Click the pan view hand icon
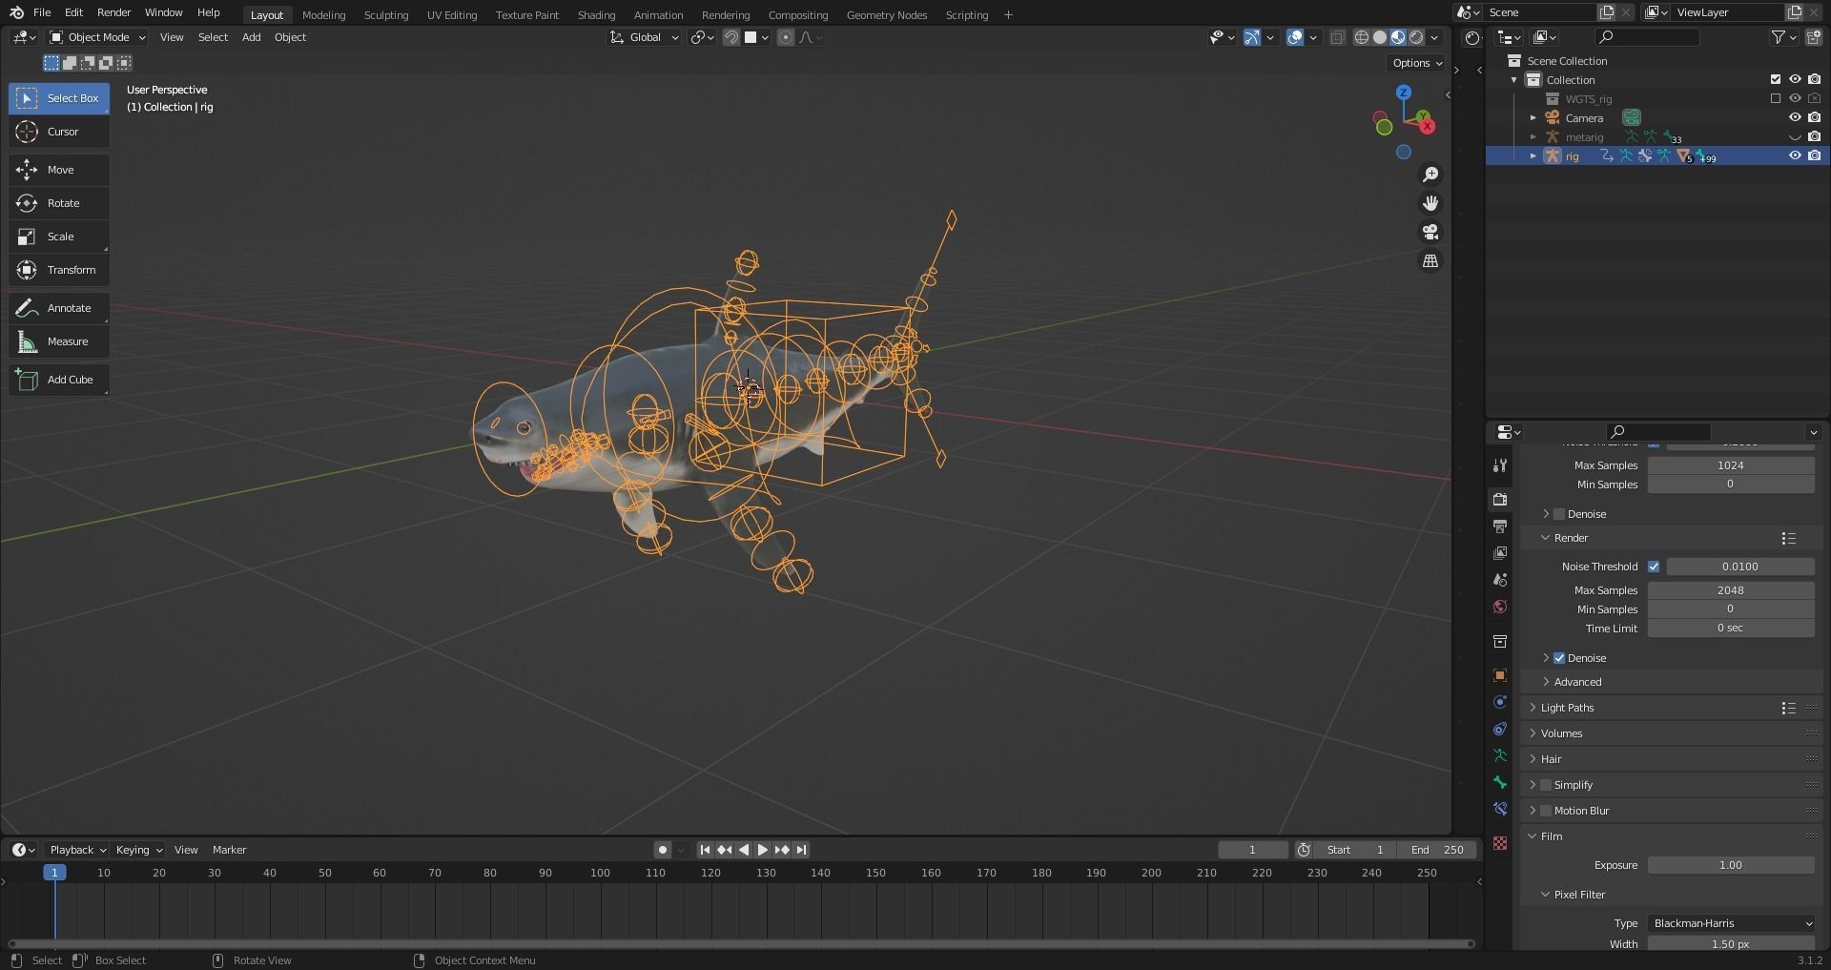The image size is (1831, 970). (1430, 203)
